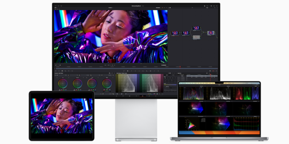Open the LUTs browser icon in top toolbar
The height and width of the screenshot is (144, 289).
coord(59,6)
